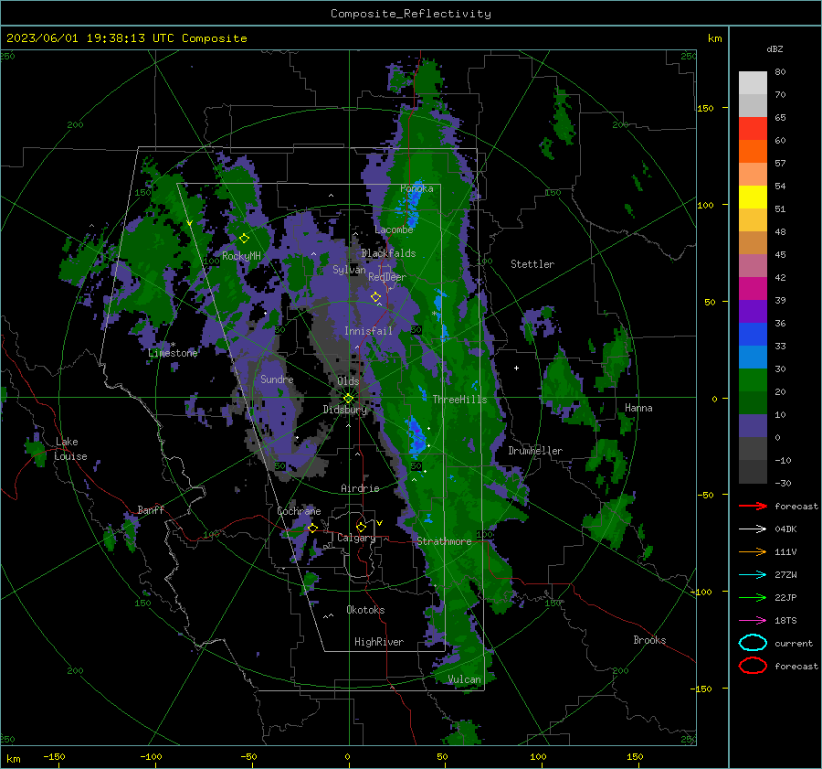Click the blue storm cell near Ponoka
This screenshot has width=822, height=769.
point(413,206)
